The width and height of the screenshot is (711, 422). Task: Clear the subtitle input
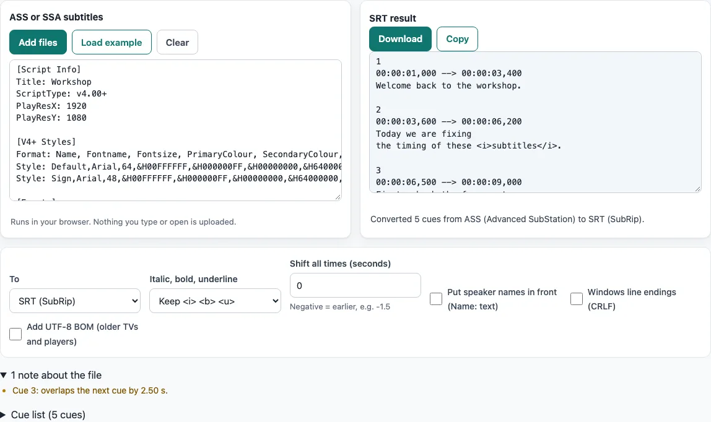177,42
